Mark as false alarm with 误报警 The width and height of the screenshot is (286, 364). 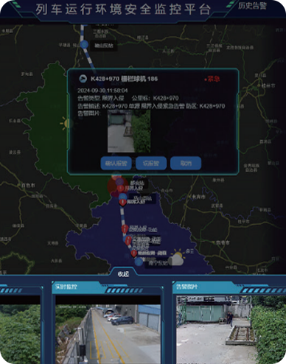[151, 163]
